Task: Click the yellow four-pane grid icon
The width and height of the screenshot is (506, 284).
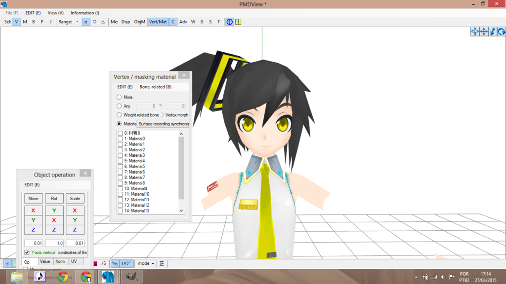Action: click(x=238, y=22)
